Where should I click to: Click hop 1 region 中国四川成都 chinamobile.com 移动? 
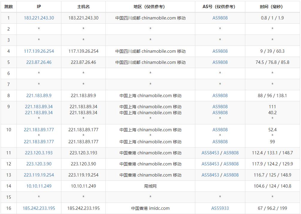tap(150, 18)
